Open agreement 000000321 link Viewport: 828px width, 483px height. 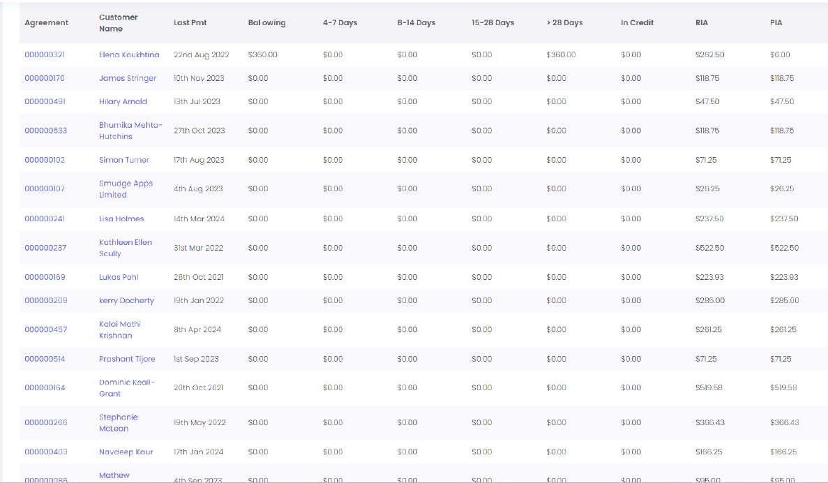pyautogui.click(x=45, y=54)
